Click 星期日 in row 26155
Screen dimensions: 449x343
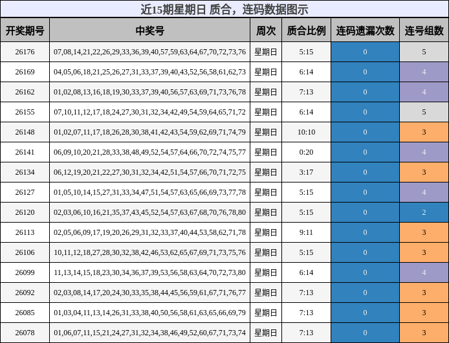(x=266, y=112)
